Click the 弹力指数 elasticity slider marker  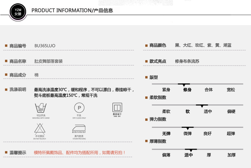pyautogui.click(x=188, y=128)
